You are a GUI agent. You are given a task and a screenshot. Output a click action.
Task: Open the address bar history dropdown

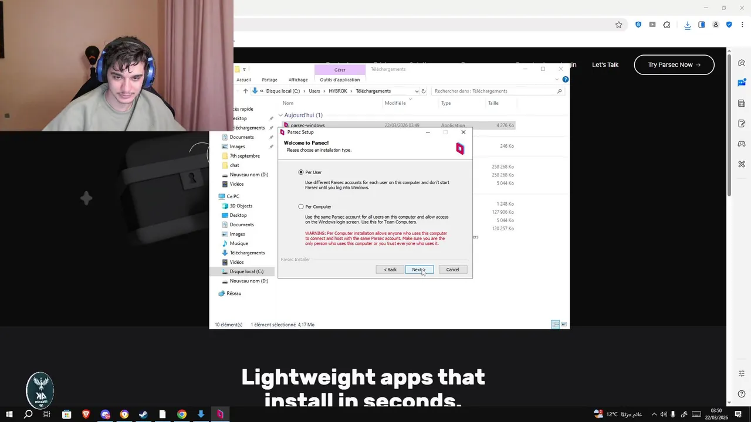[x=417, y=91]
